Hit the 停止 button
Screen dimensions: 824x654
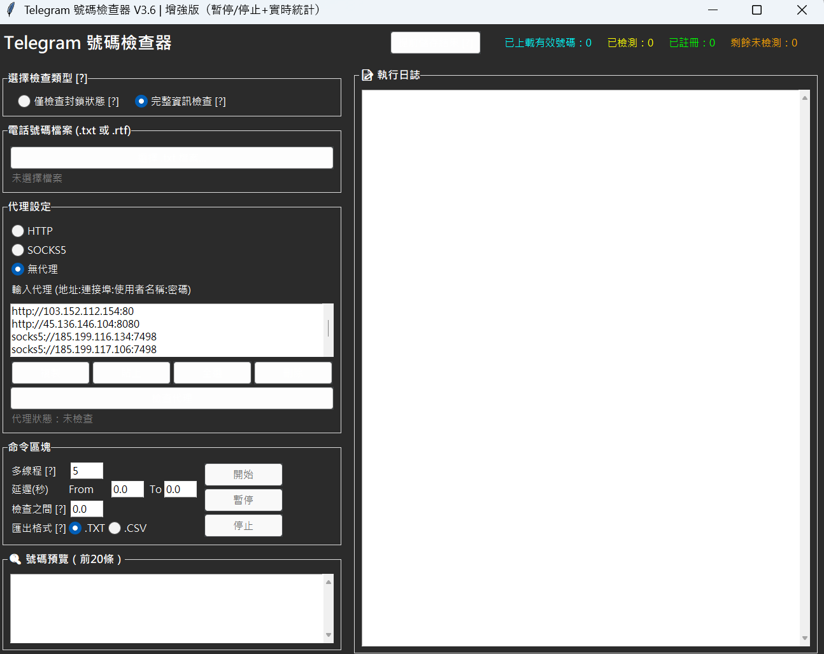tap(243, 525)
